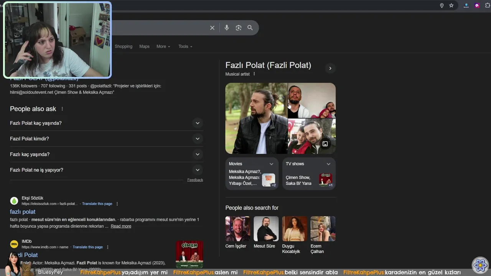The image size is (491, 276).
Task: Click 'Translate this page' for Ekşi Sözlük
Action: coord(97,204)
